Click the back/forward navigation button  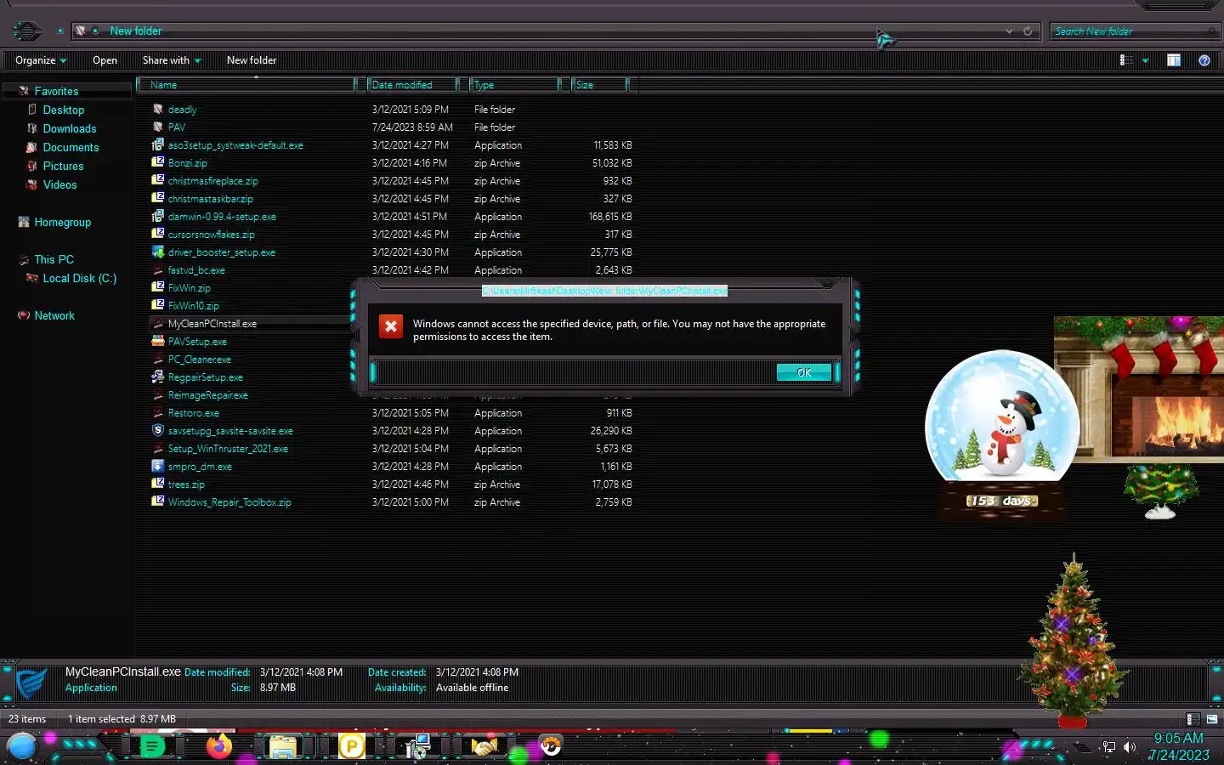[27, 31]
